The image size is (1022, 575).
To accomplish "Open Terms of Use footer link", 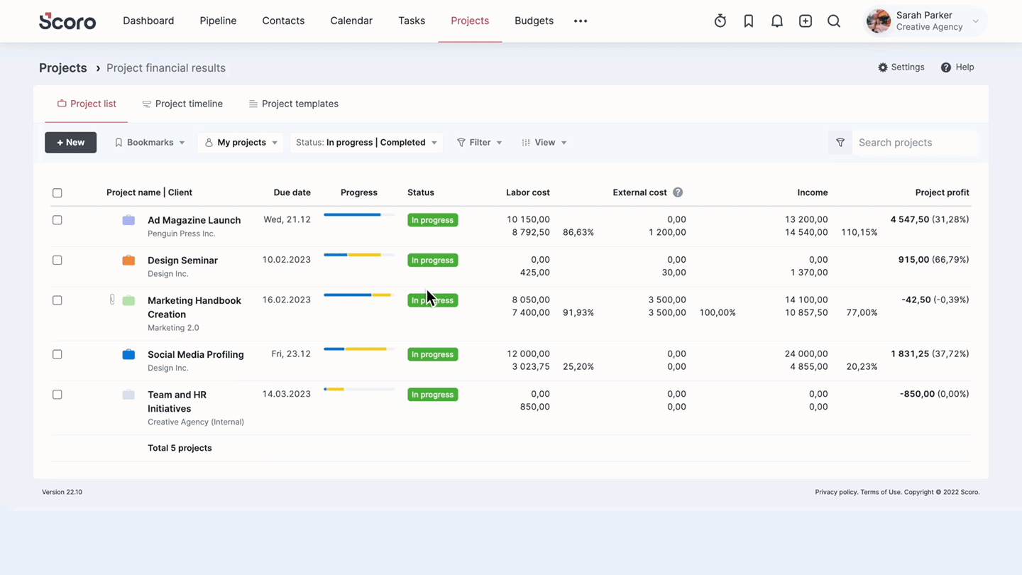I will point(880,492).
